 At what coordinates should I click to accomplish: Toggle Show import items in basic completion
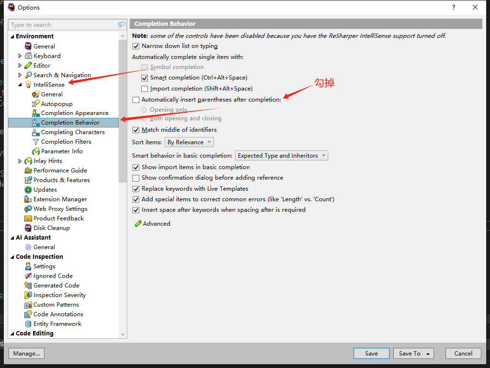(136, 167)
